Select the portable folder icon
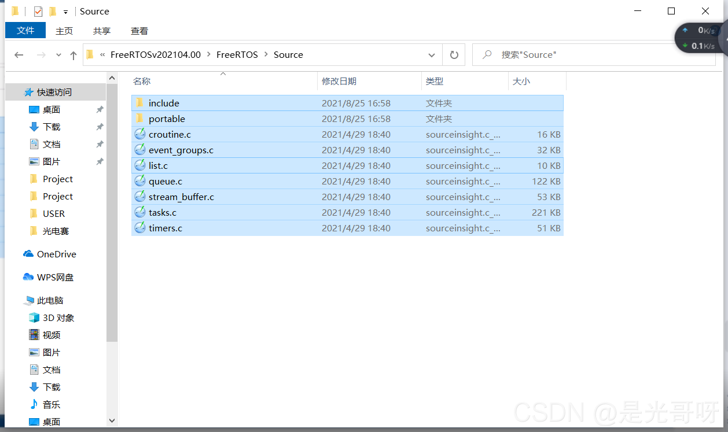The height and width of the screenshot is (432, 728). 139,119
